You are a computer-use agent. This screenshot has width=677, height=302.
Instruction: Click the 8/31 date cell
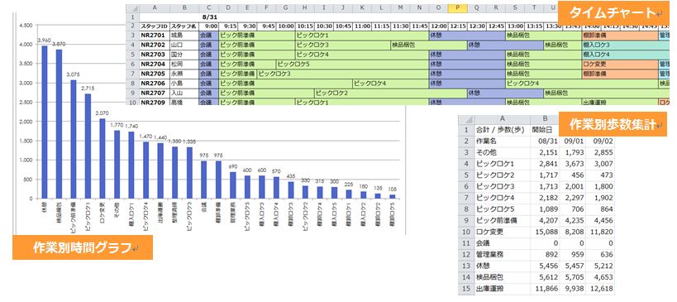click(208, 17)
